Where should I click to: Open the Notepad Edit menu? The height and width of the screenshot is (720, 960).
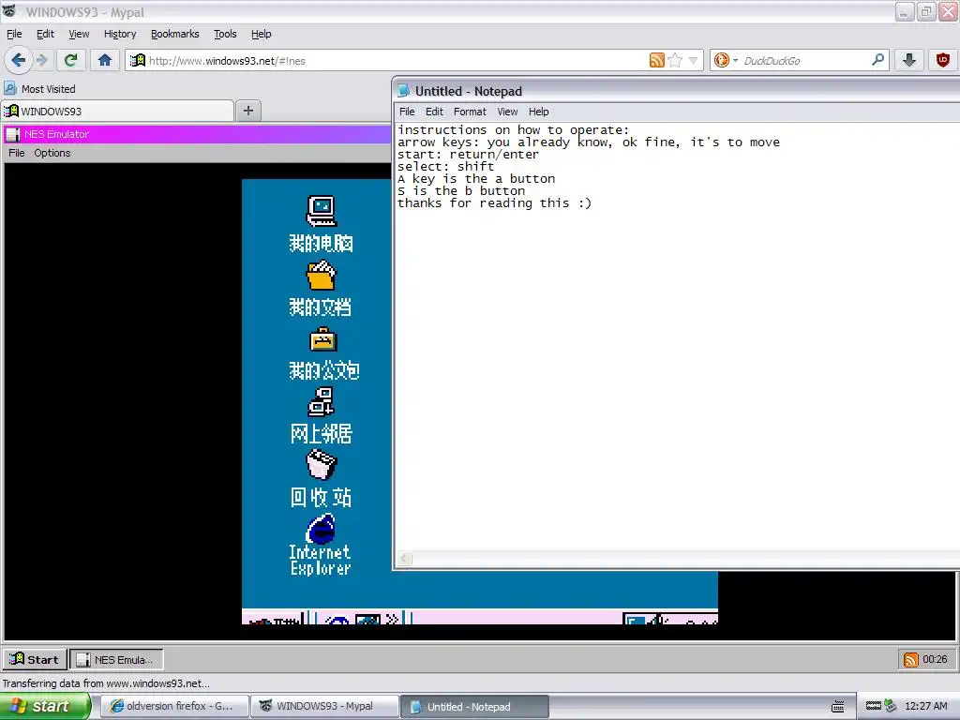[434, 112]
